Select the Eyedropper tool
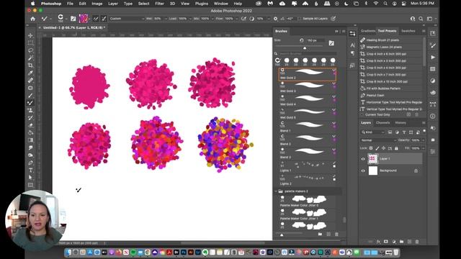Viewport: 461px width, 259px height. coord(30,73)
